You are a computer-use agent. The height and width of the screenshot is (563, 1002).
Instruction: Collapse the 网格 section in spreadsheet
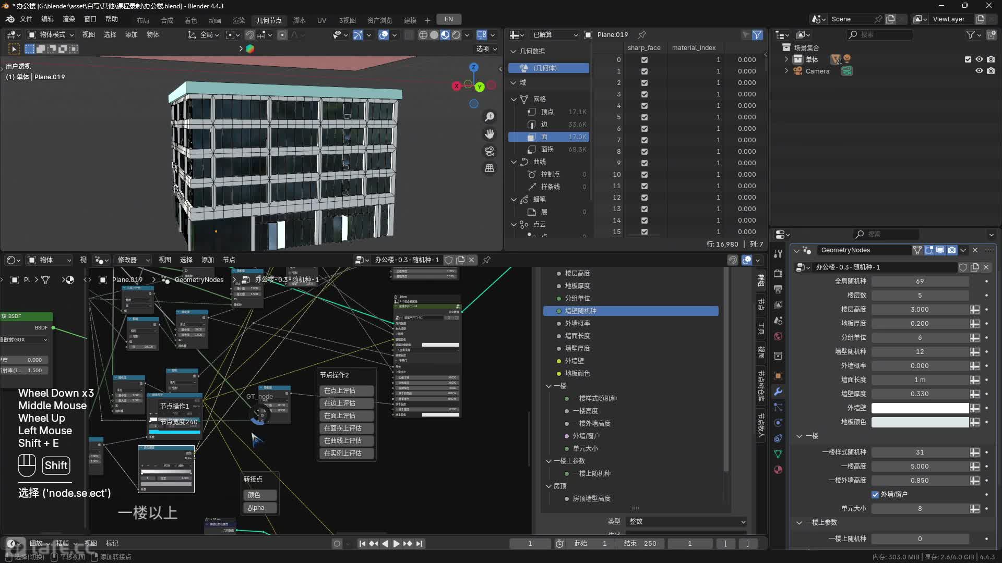tap(514, 99)
